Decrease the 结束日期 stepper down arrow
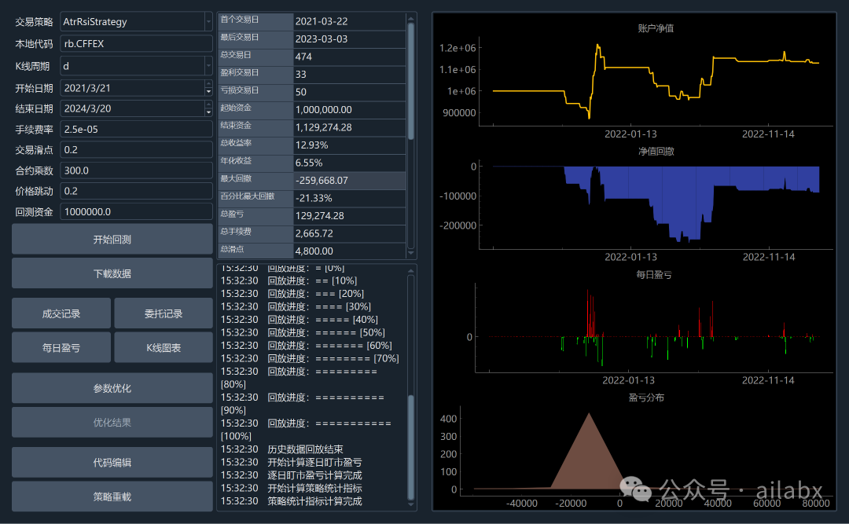Viewport: 849px width, 524px height. pos(208,113)
